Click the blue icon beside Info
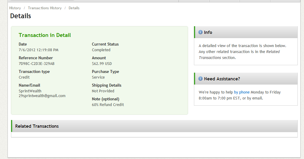304x159 pixels. [200, 32]
